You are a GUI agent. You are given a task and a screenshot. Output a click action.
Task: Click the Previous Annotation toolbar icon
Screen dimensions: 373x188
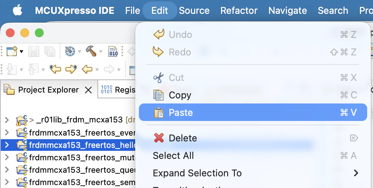point(33,69)
